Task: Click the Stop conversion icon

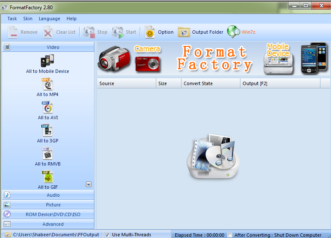Action: point(89,32)
